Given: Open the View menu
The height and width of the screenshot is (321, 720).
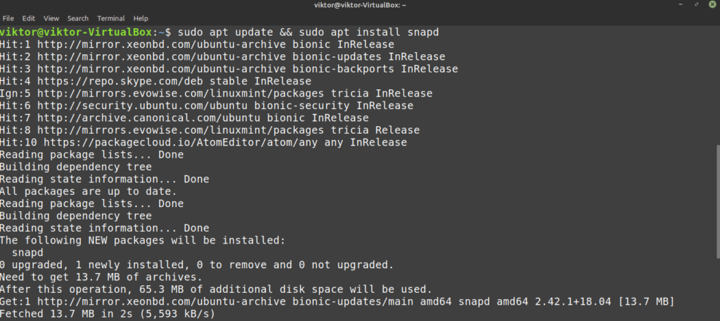Looking at the screenshot, I should point(51,18).
